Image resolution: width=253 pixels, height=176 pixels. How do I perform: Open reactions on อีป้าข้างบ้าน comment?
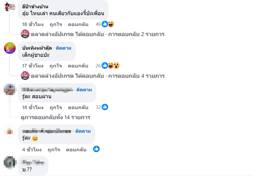point(108,24)
